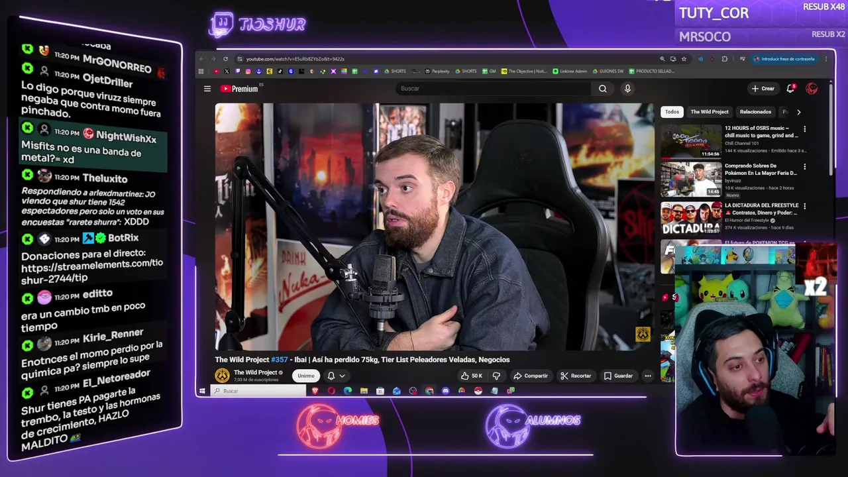The height and width of the screenshot is (477, 848).
Task: Open the YouTube account avatar menu
Action: [x=812, y=89]
